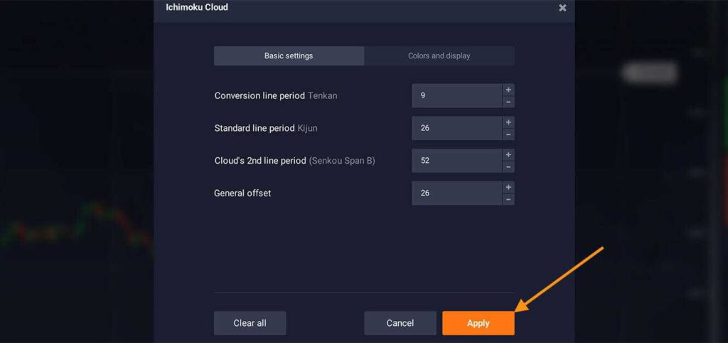The width and height of the screenshot is (728, 343).
Task: Click the Standard line period field showing 26
Action: [456, 128]
